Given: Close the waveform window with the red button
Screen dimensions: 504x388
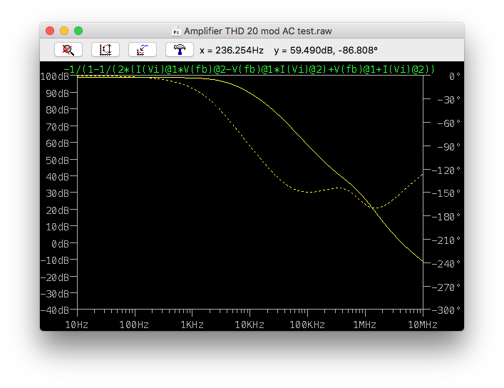Looking at the screenshot, I should click(50, 31).
